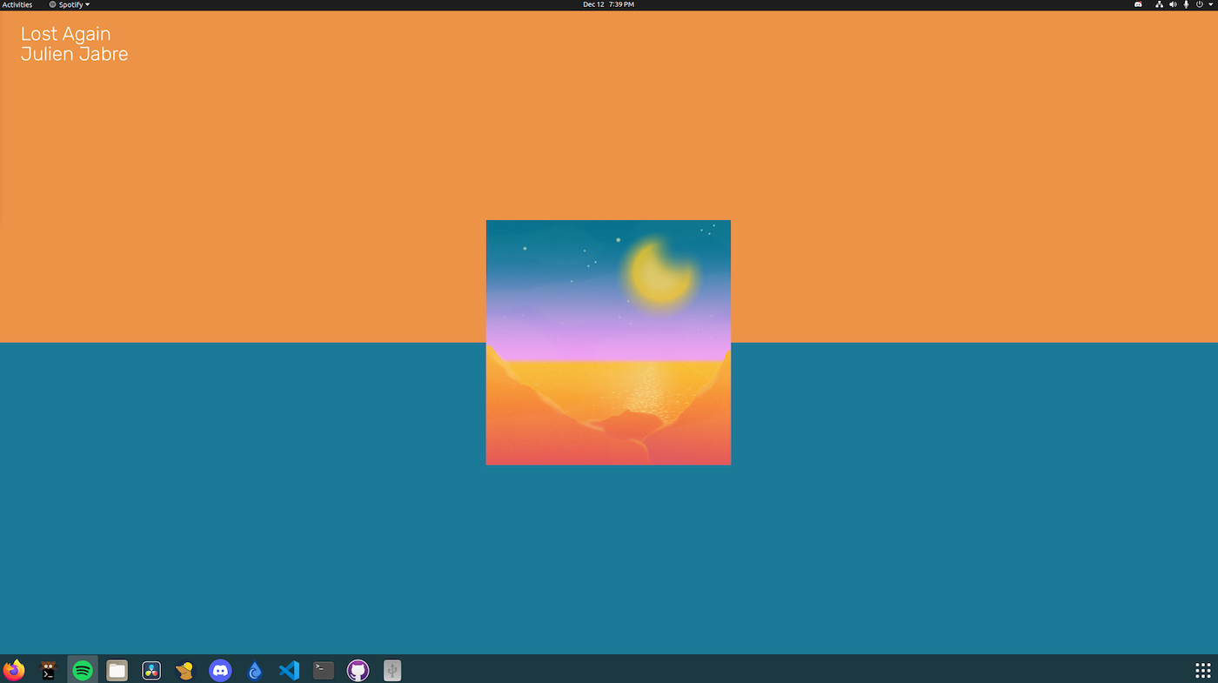The width and height of the screenshot is (1218, 683).
Task: Expand the Spotify app menu
Action: coord(70,4)
